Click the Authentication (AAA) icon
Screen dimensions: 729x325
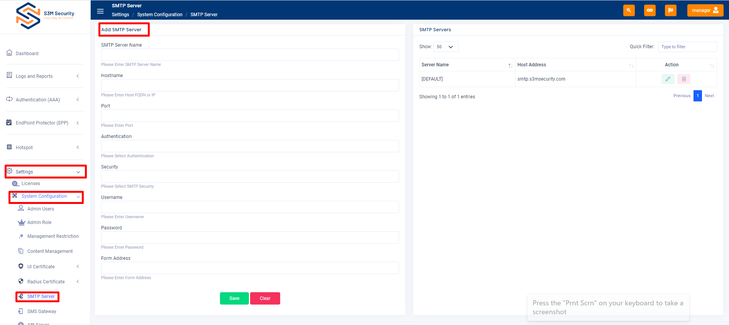[9, 99]
